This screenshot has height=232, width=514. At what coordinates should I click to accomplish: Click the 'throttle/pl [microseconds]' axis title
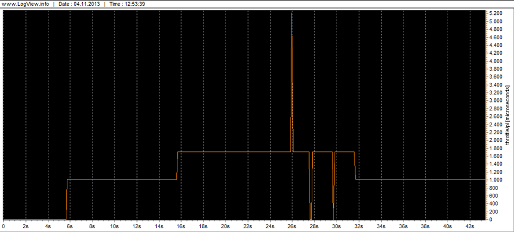point(508,116)
